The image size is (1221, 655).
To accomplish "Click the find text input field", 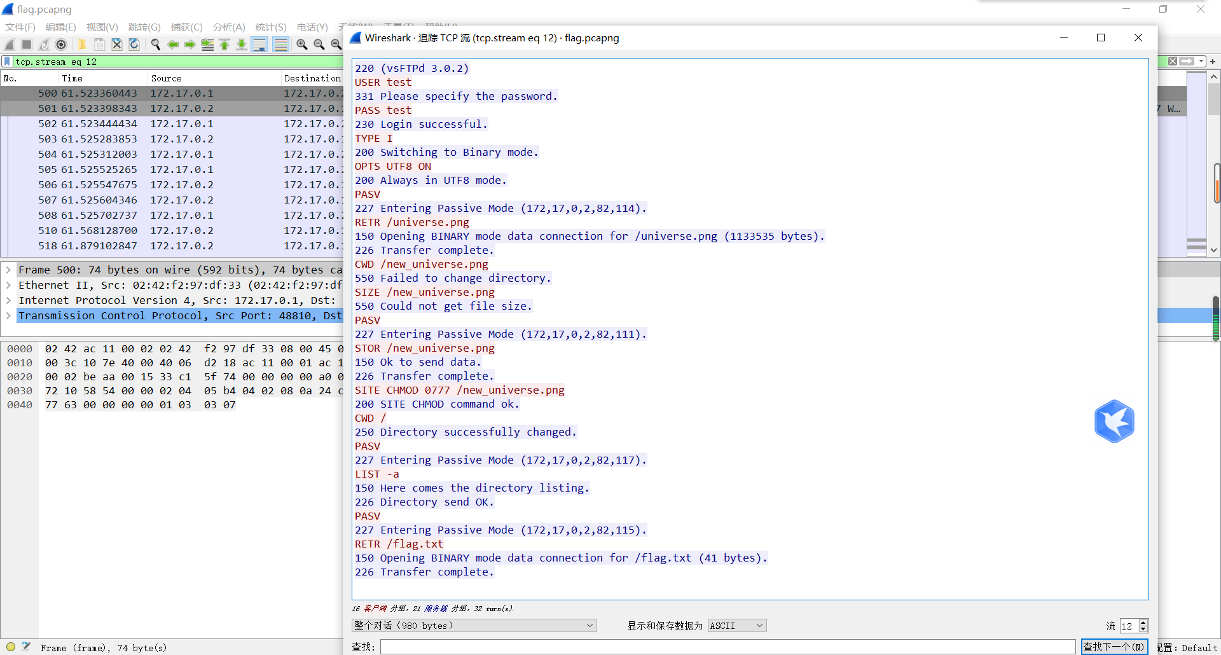I will click(728, 647).
